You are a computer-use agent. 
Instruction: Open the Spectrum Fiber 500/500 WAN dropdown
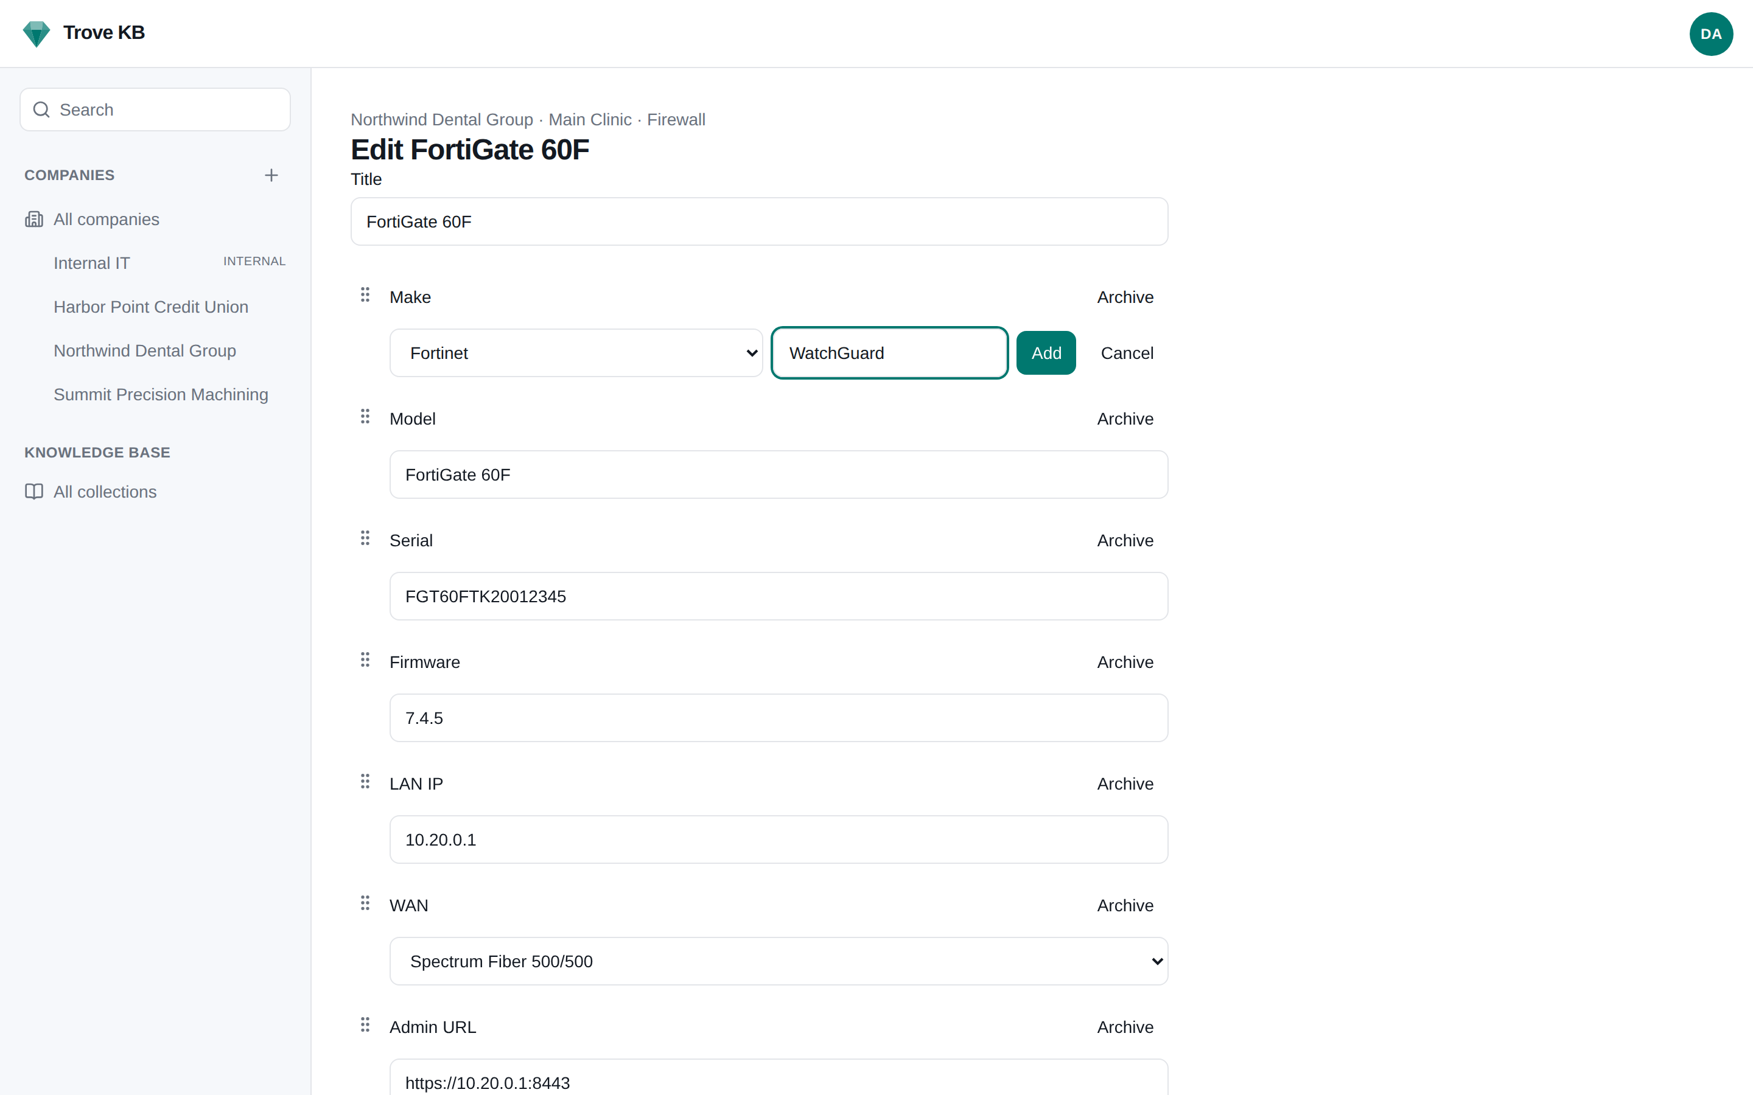pos(779,961)
